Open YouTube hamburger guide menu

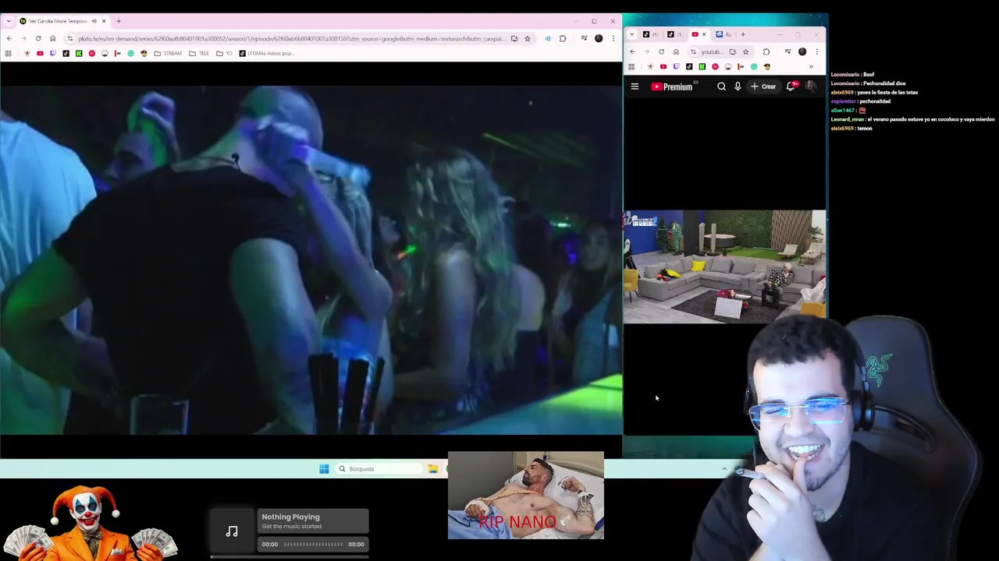635,86
